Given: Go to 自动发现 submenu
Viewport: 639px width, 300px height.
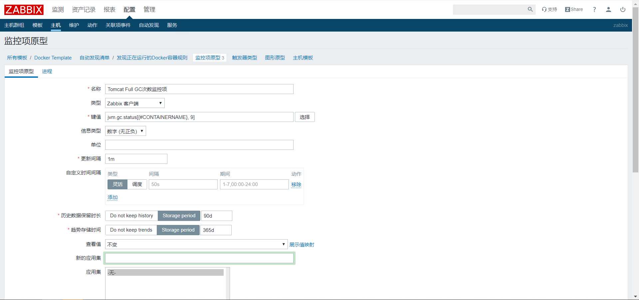Looking at the screenshot, I should pyautogui.click(x=149, y=25).
